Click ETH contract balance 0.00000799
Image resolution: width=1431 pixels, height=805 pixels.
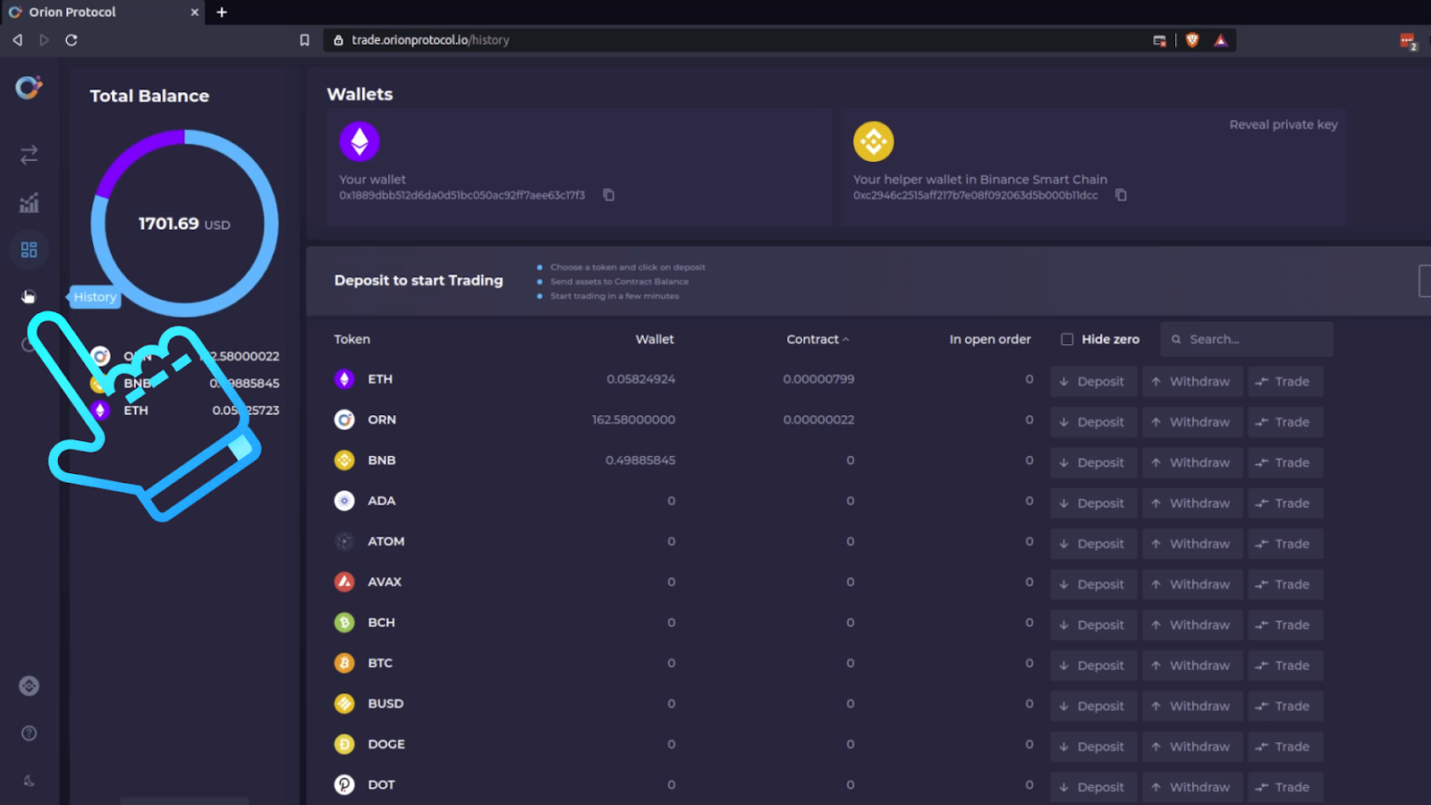click(x=818, y=379)
